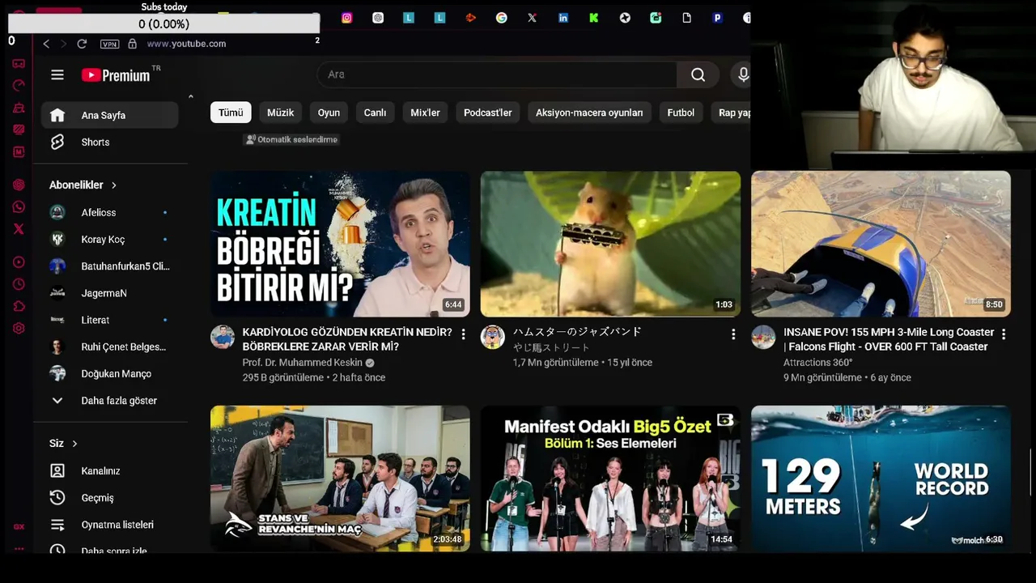Open the green Kick bookmark icon

click(594, 18)
